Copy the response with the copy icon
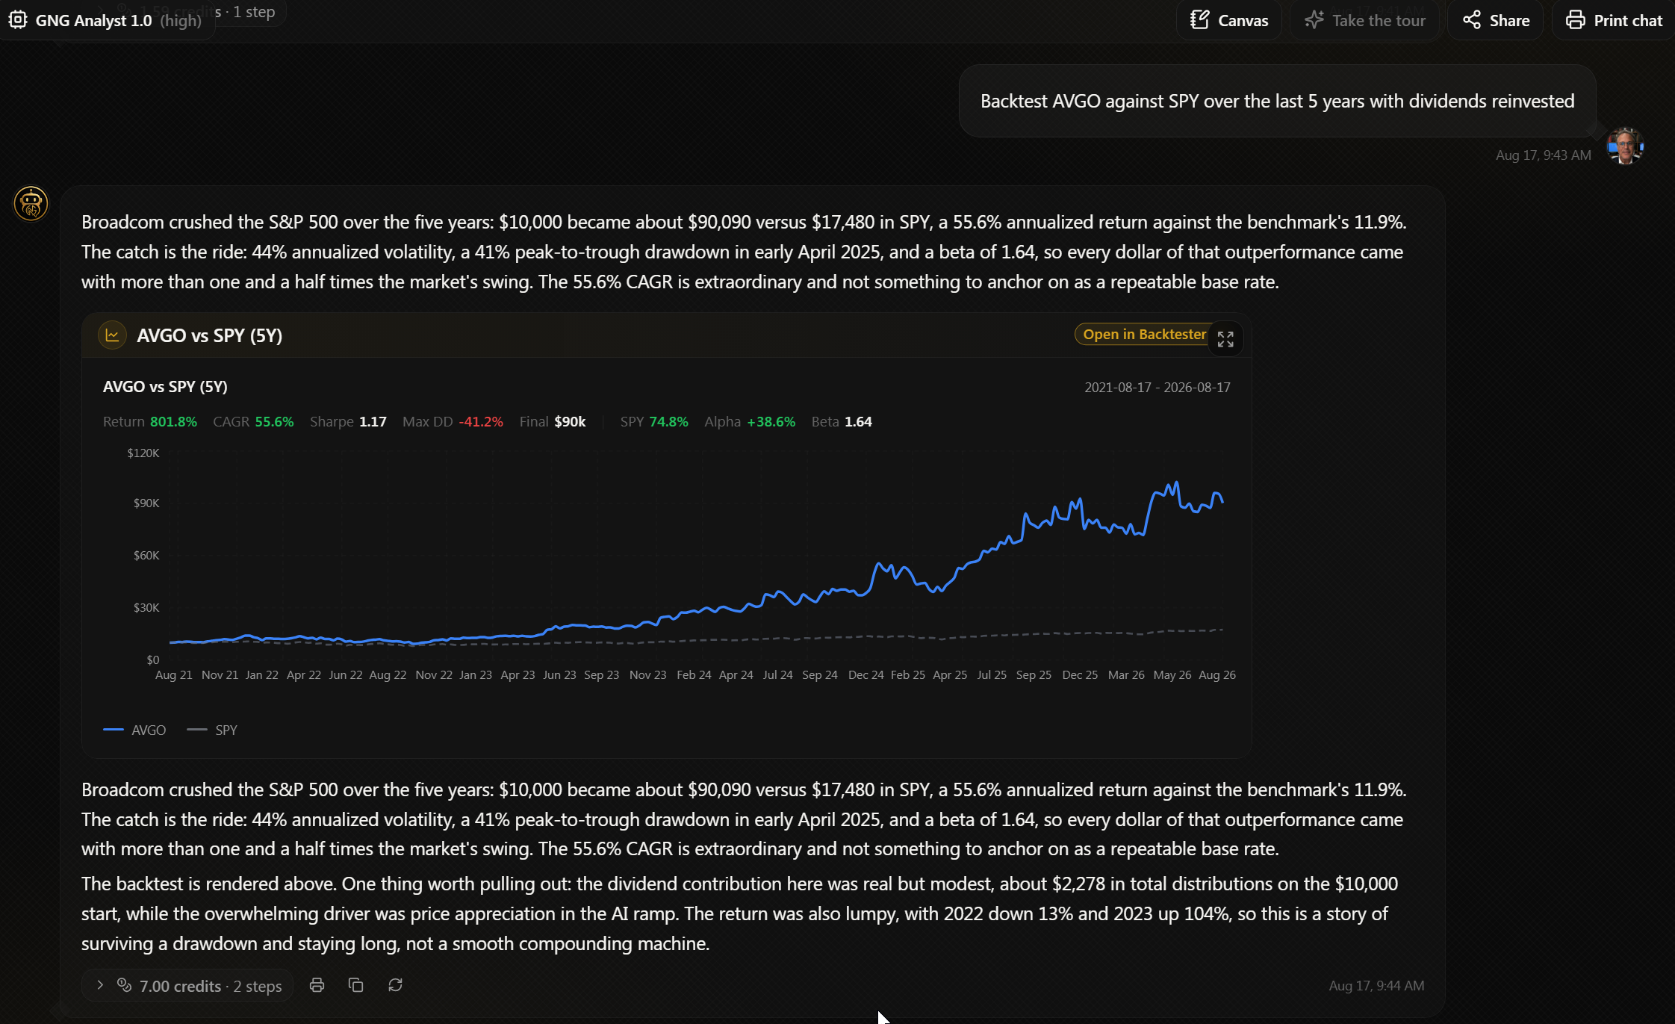The height and width of the screenshot is (1024, 1675). [356, 985]
